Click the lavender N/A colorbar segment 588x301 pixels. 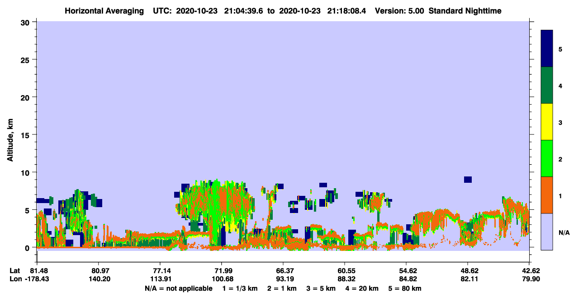pyautogui.click(x=547, y=232)
